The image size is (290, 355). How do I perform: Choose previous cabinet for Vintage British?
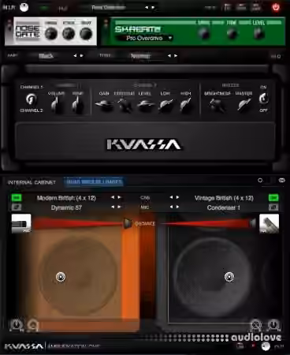pyautogui.click(x=171, y=197)
